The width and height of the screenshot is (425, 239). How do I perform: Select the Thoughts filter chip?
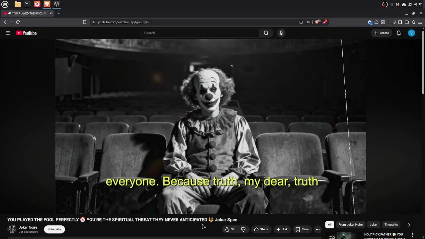(391, 225)
